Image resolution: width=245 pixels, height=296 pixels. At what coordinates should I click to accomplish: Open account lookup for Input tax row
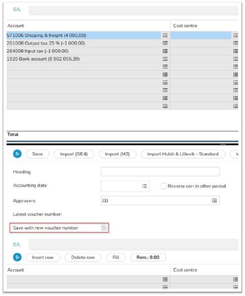165,51
